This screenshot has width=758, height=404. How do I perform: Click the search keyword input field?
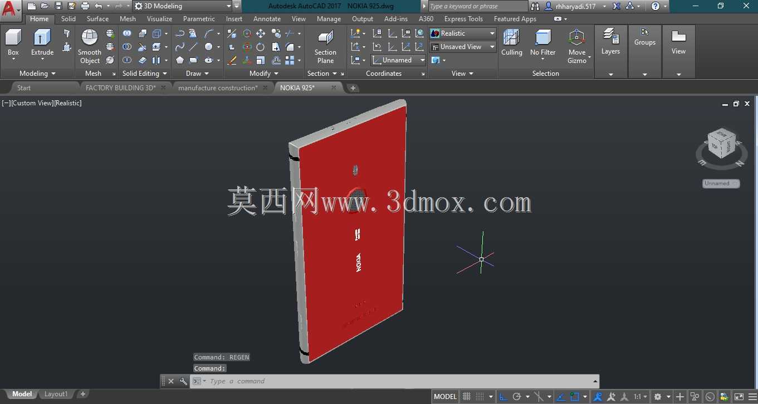point(477,6)
